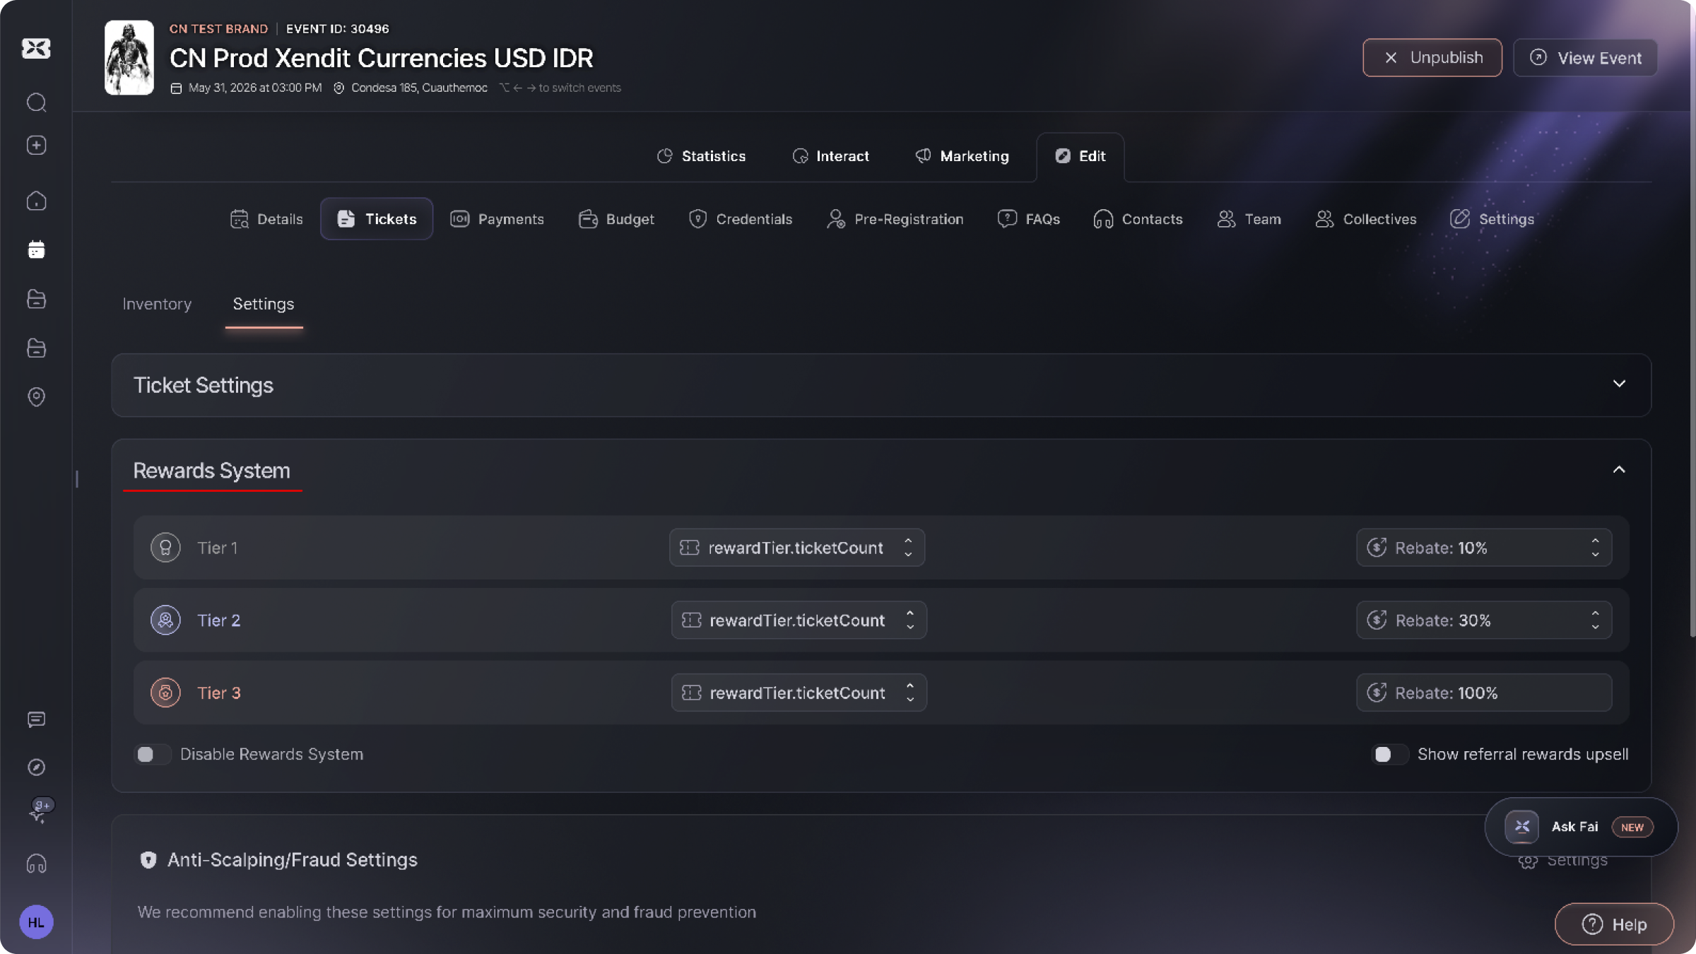Viewport: 1696px width, 954px height.
Task: Click the Tier 3 label
Action: pos(219,693)
